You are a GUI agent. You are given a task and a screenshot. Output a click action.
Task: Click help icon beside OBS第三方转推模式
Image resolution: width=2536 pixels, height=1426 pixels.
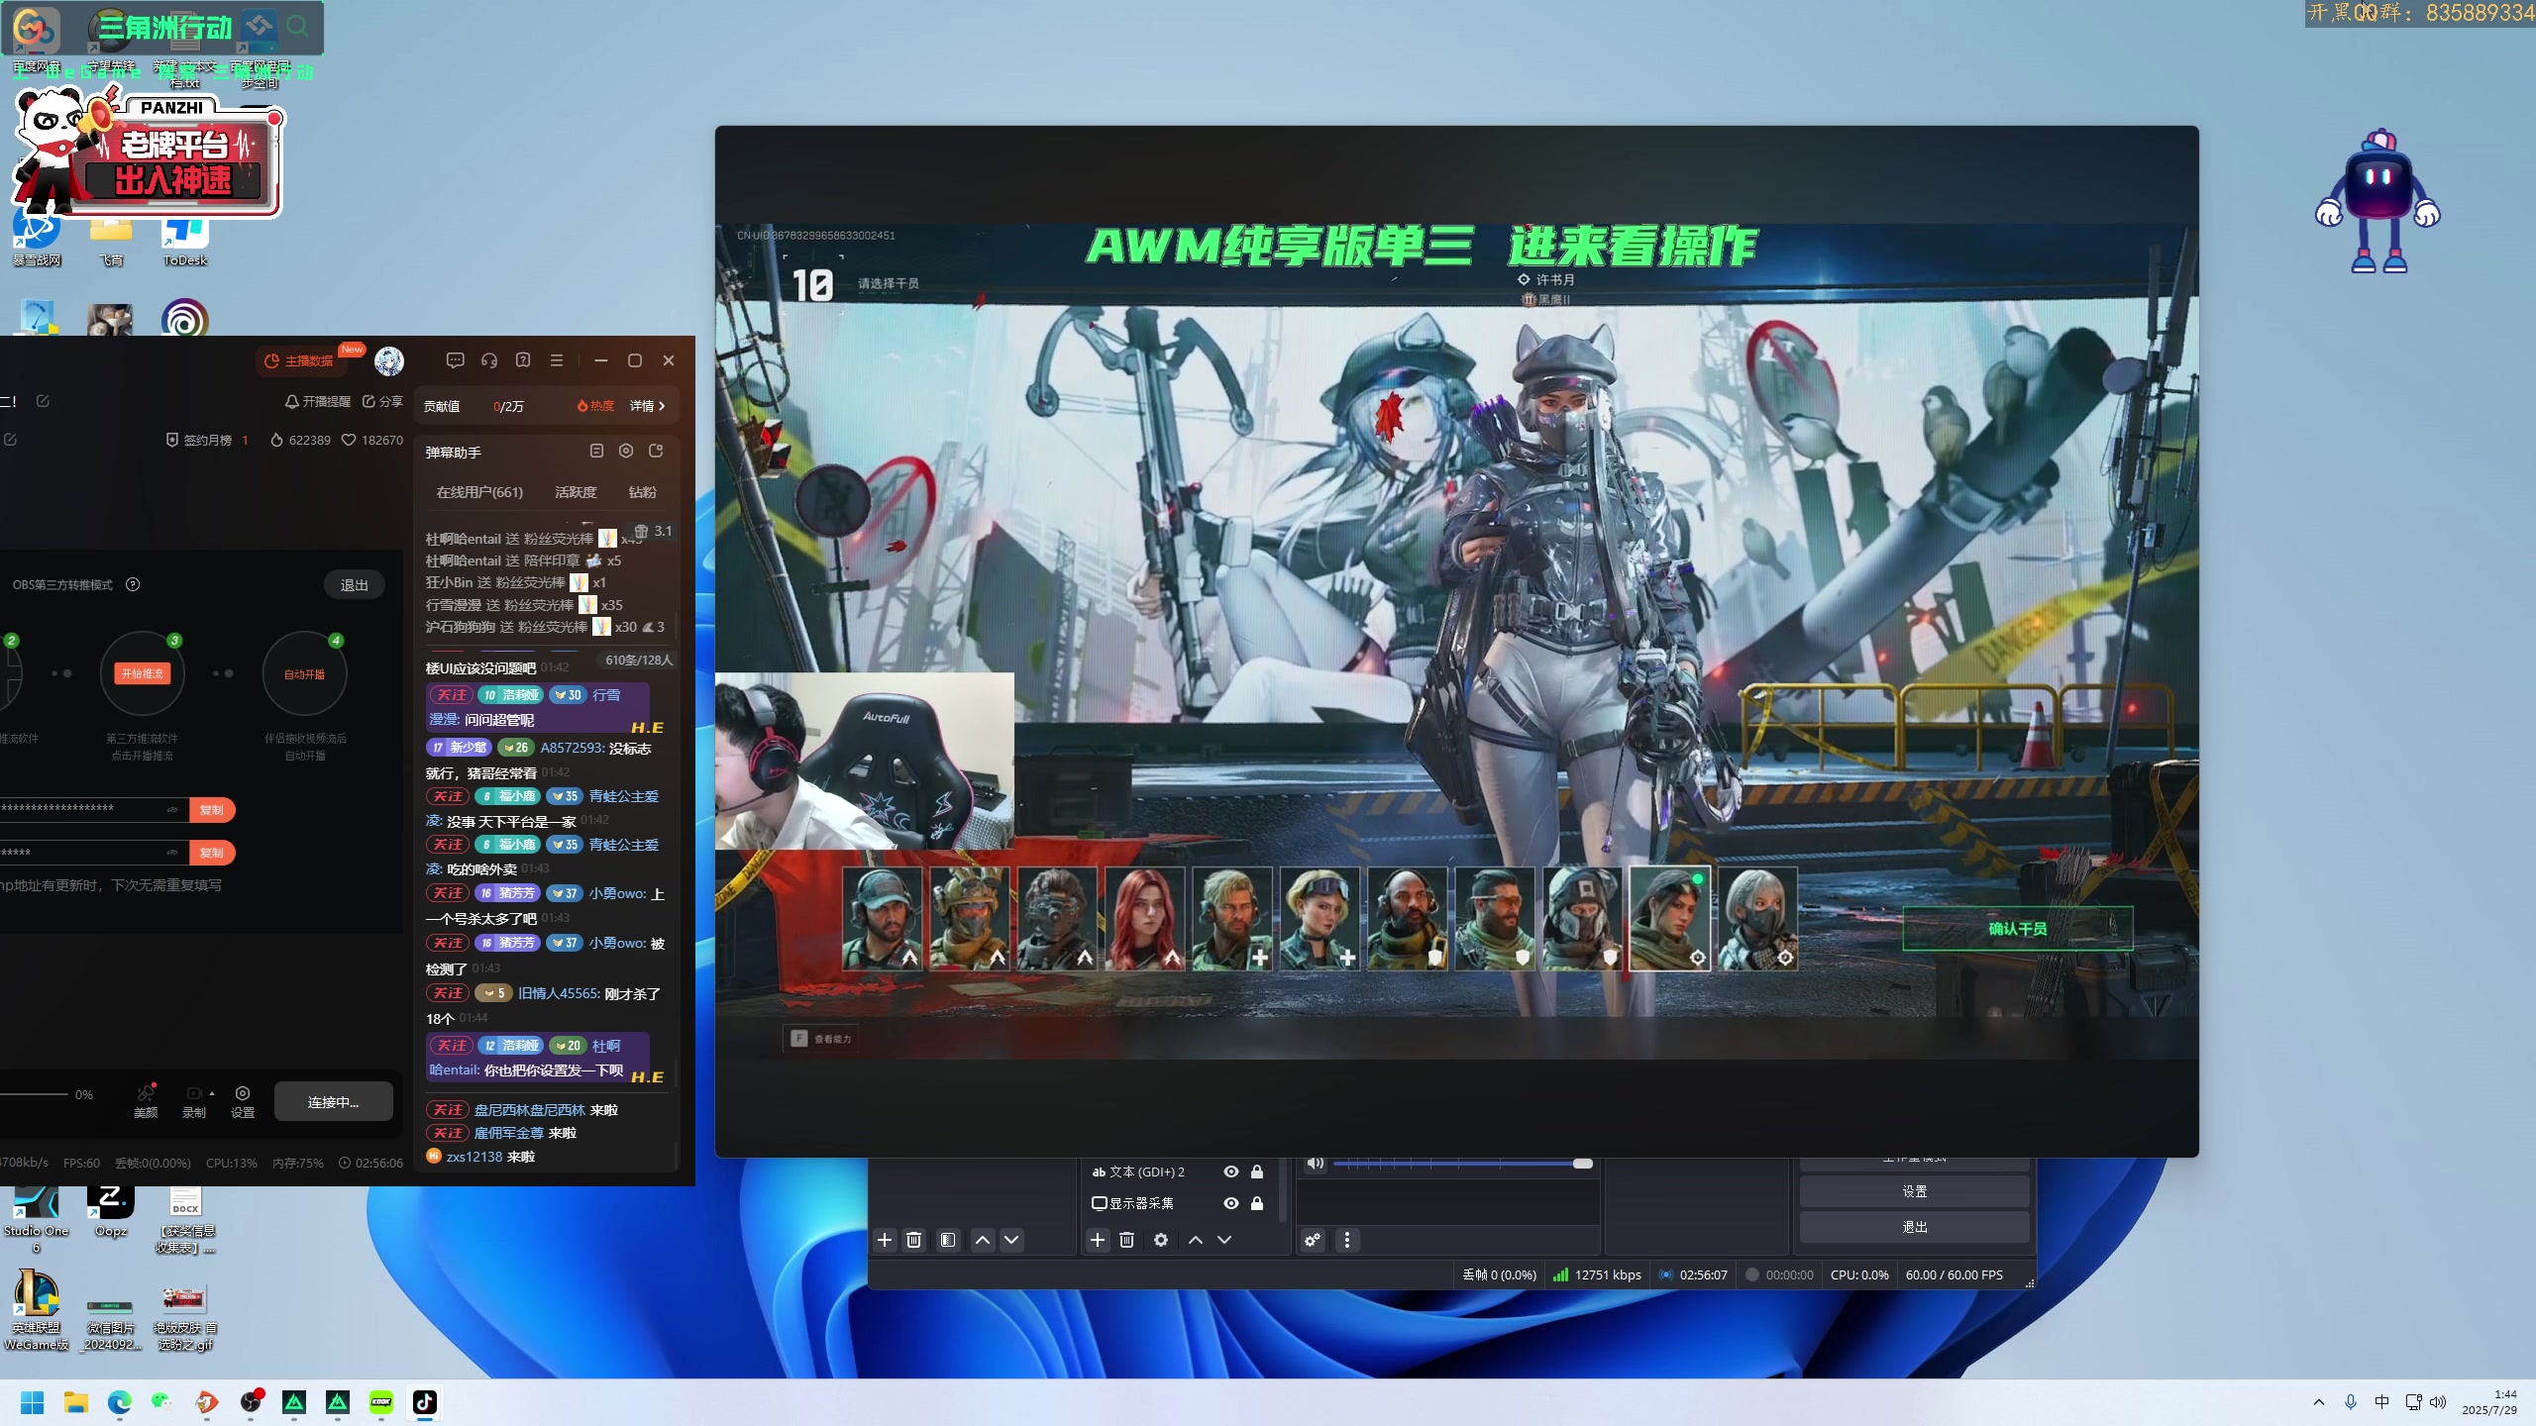(133, 584)
